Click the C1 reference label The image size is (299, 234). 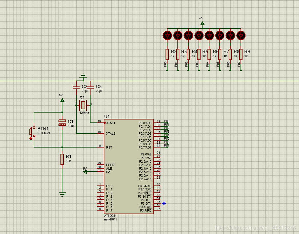click(71, 121)
